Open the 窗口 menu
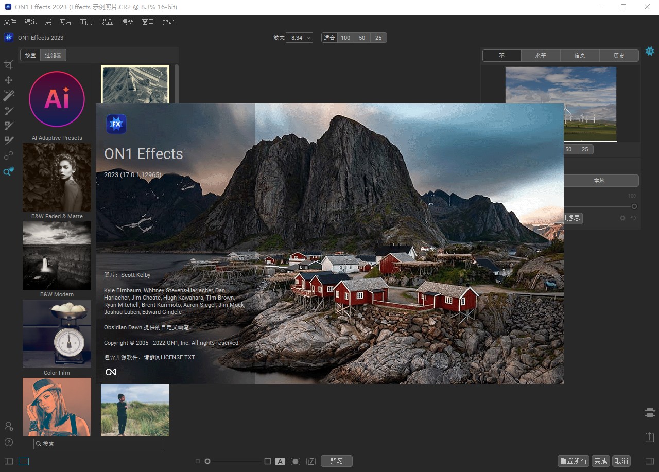Viewport: 659px width, 472px height. click(148, 22)
